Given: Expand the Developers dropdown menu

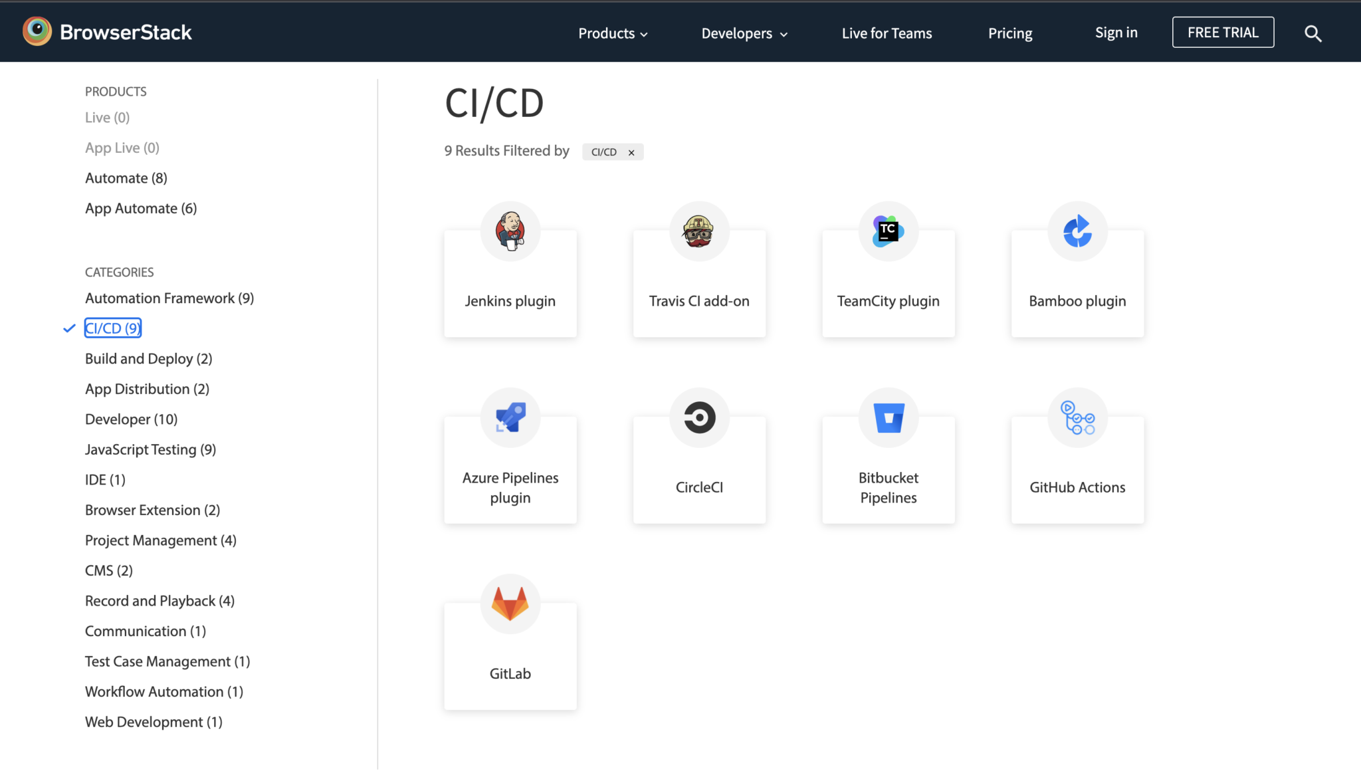Looking at the screenshot, I should coord(743,33).
